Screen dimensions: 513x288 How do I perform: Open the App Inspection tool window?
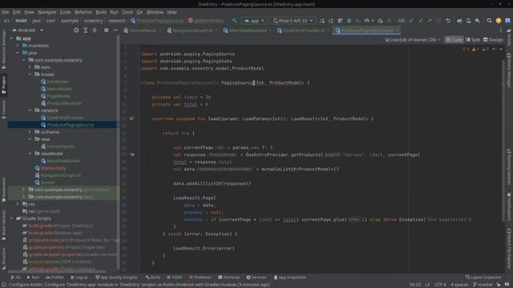coord(290,278)
